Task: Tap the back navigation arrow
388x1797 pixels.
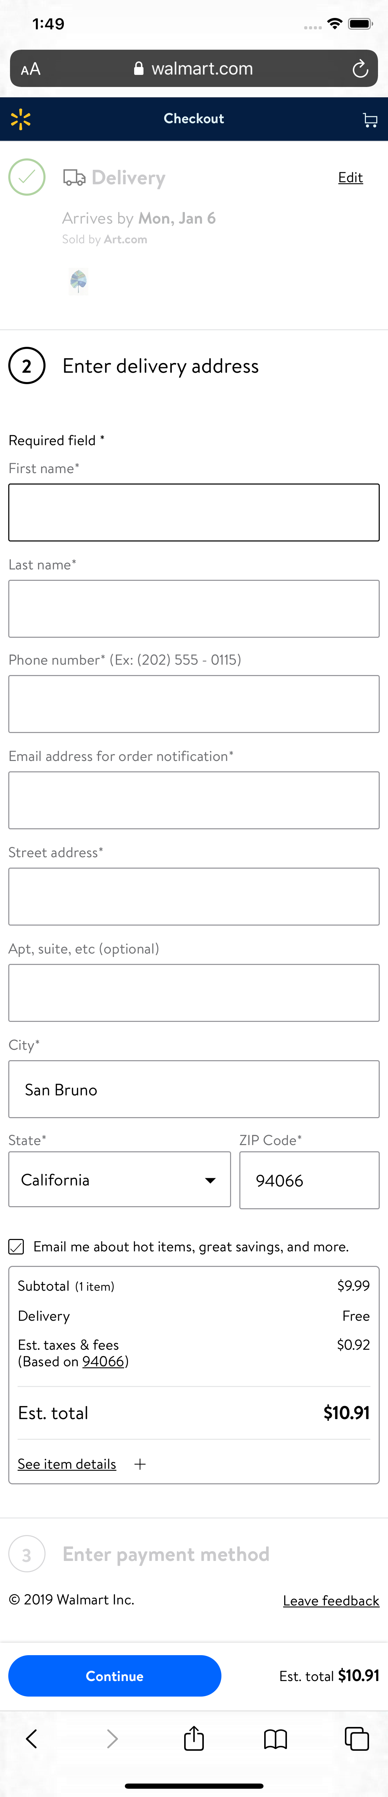Action: tap(31, 1739)
